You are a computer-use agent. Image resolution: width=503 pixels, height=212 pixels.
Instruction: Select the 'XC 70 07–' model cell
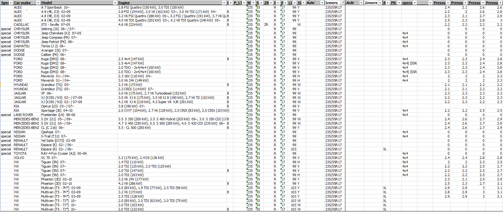click(x=79, y=158)
